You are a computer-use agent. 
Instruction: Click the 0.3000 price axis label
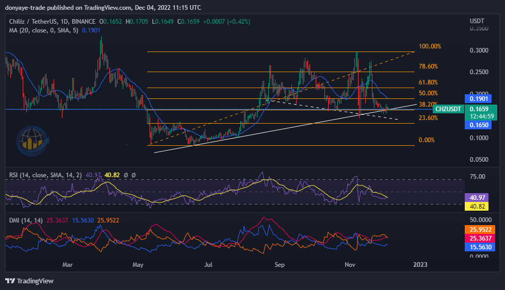479,50
